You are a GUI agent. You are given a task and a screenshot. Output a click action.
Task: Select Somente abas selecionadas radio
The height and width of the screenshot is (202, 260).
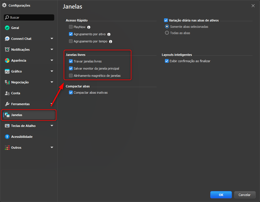pos(167,26)
